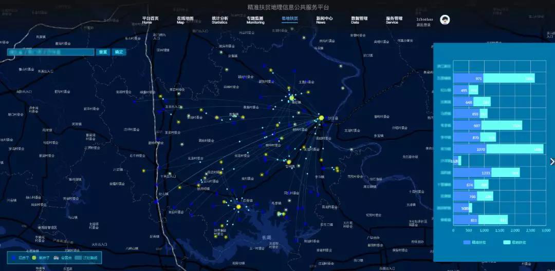Click the 确定 confirm button
Image resolution: width=555 pixels, height=271 pixels.
coord(119,52)
